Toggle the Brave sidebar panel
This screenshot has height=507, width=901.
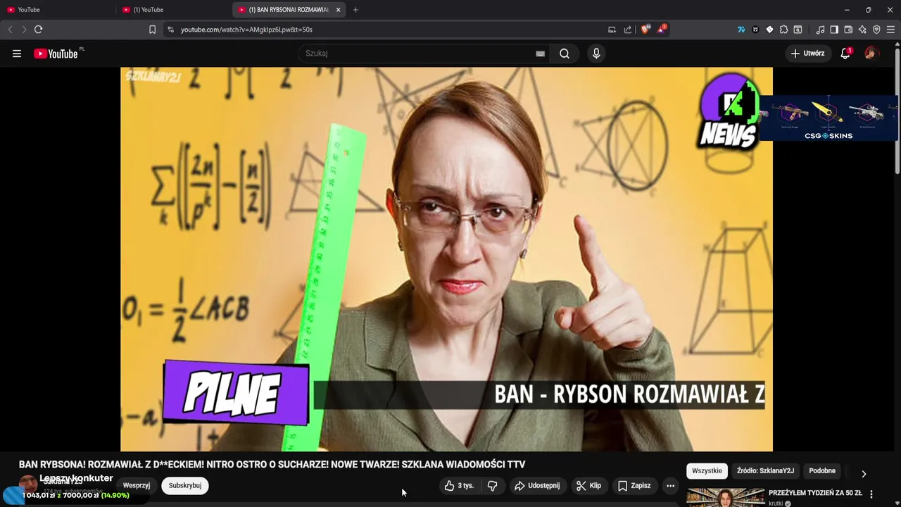(834, 30)
